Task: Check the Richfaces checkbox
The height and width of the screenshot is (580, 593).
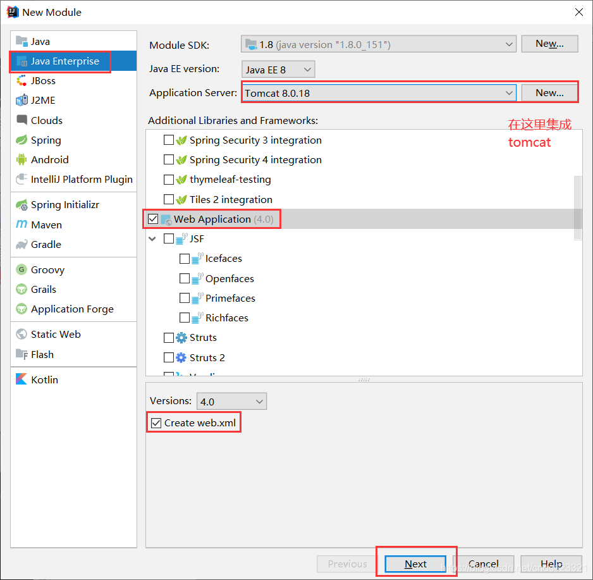Action: [185, 318]
